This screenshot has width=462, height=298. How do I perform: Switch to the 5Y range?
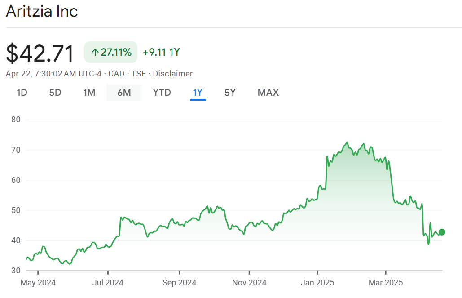click(x=230, y=93)
